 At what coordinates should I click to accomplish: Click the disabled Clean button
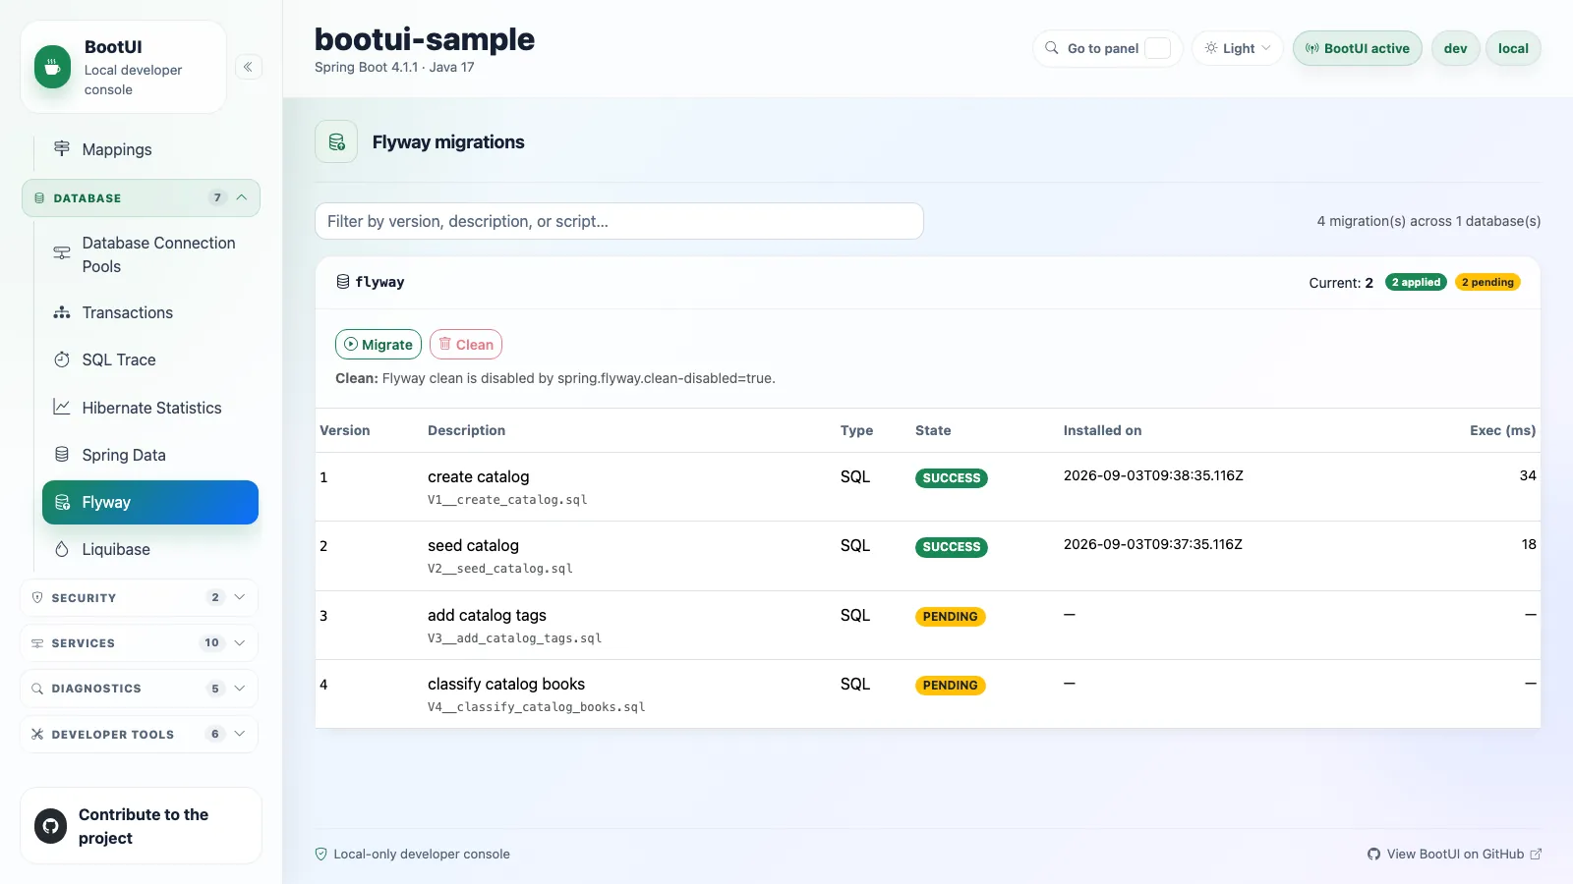[466, 345]
